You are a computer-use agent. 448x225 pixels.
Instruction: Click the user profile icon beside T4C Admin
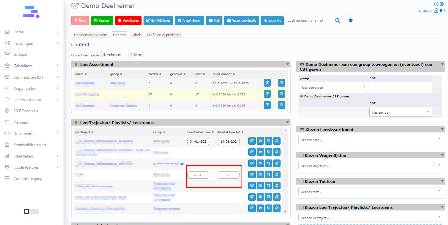click(436, 11)
